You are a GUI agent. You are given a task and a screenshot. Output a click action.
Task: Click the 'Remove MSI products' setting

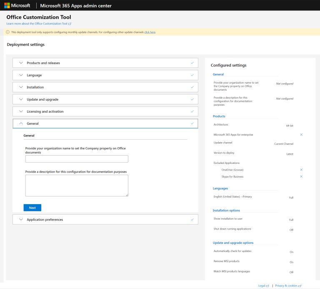click(227, 261)
